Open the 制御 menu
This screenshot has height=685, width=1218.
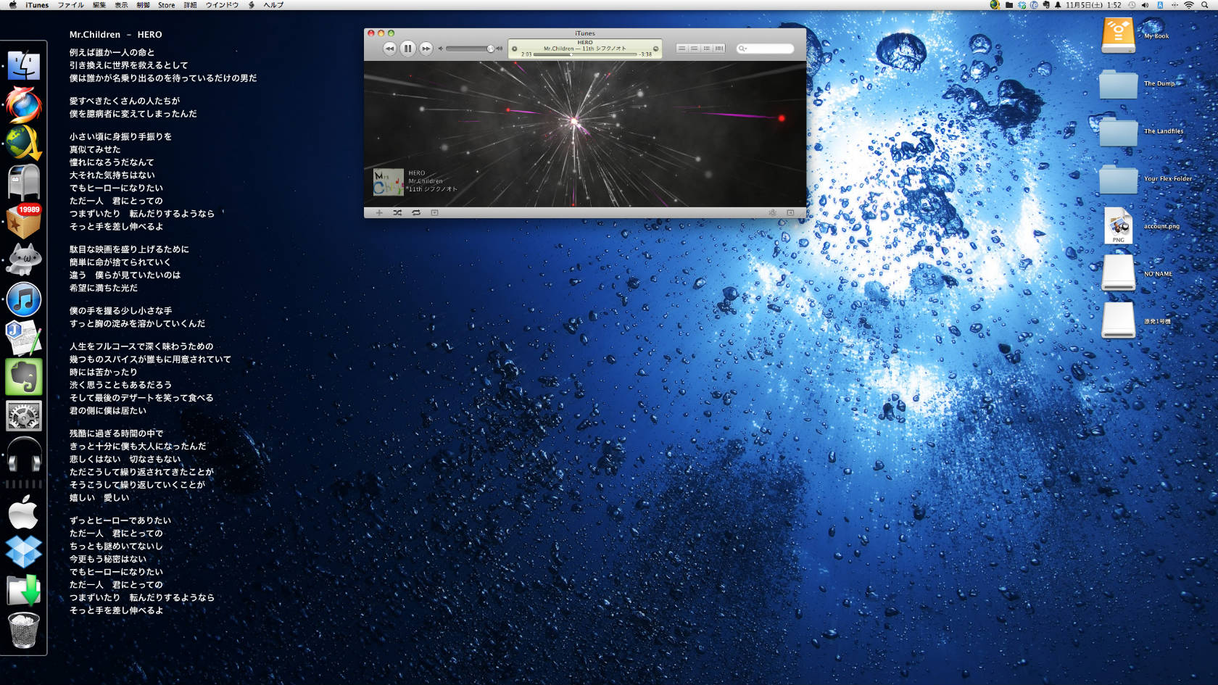coord(144,5)
